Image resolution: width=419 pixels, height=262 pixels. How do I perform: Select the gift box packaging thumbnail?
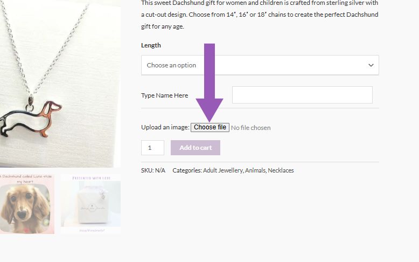pyautogui.click(x=90, y=204)
